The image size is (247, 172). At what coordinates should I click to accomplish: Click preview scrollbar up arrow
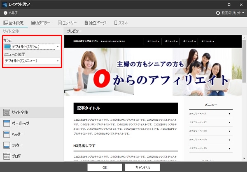(x=244, y=38)
